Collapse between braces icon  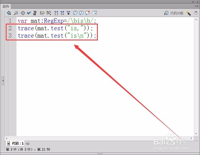56,13
